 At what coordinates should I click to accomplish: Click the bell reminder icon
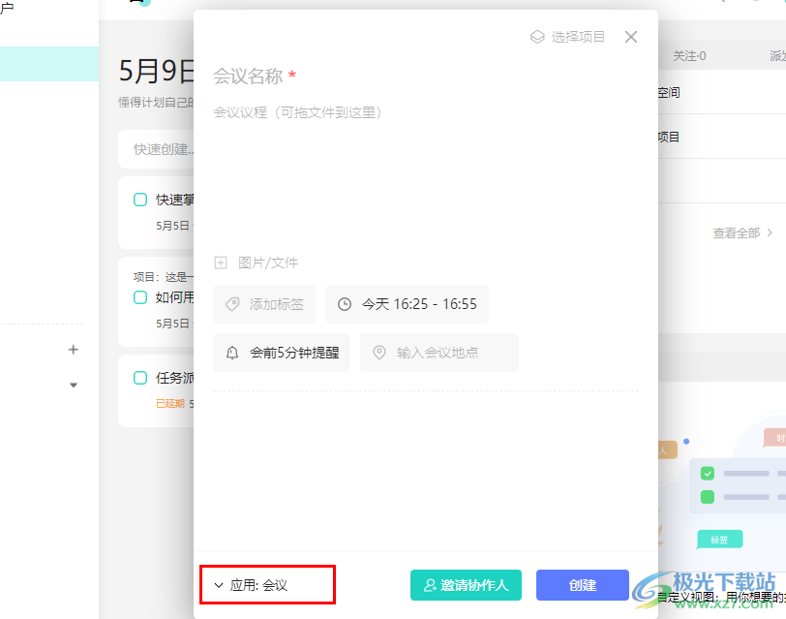coord(232,353)
